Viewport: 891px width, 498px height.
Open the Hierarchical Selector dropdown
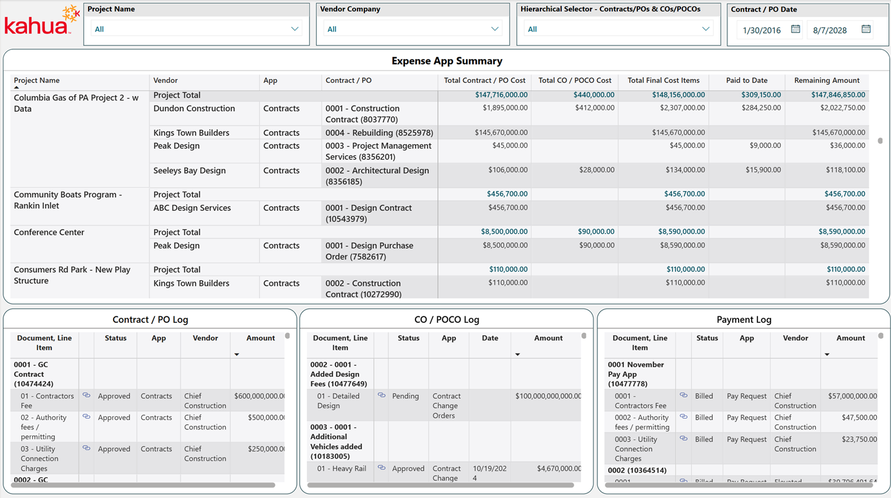[619, 29]
